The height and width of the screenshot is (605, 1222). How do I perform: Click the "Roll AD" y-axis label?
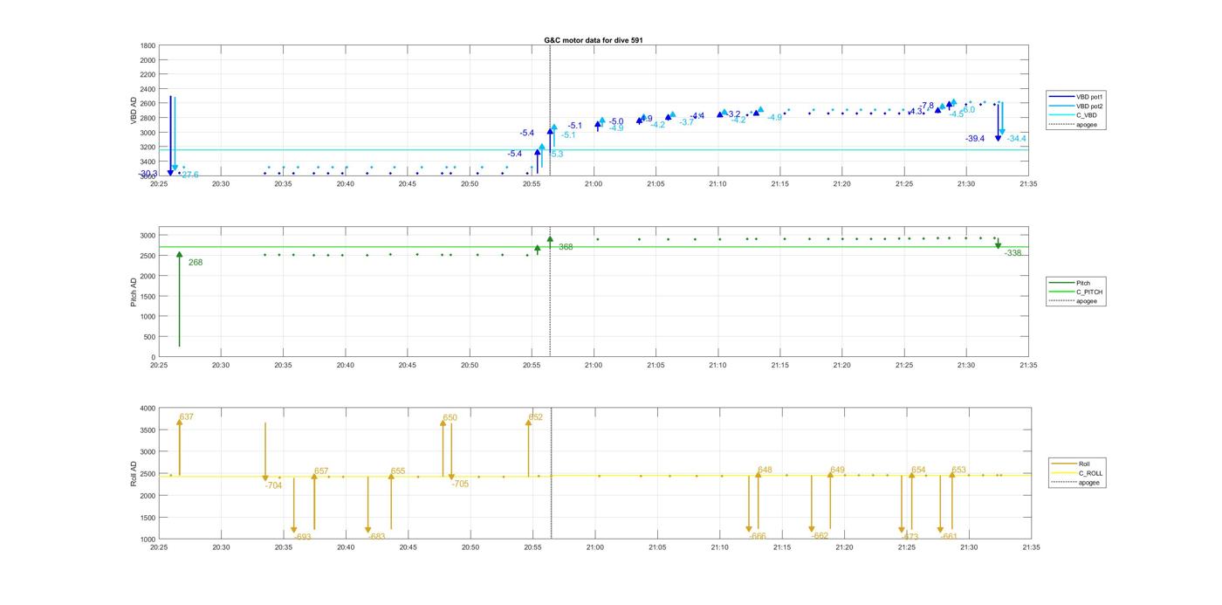coord(134,474)
